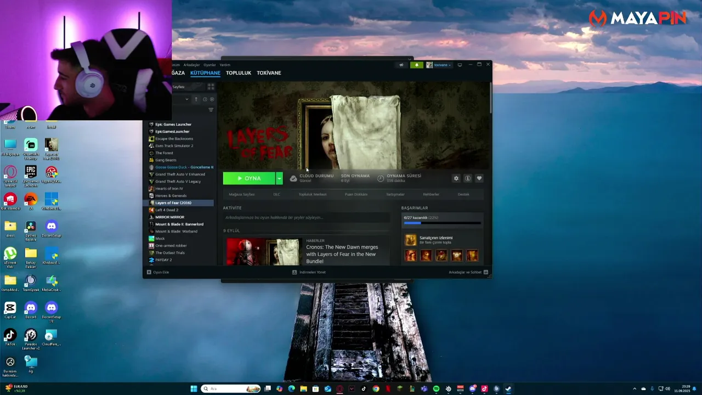Click the achievements progress bar
This screenshot has width=702, height=395.
pos(442,223)
